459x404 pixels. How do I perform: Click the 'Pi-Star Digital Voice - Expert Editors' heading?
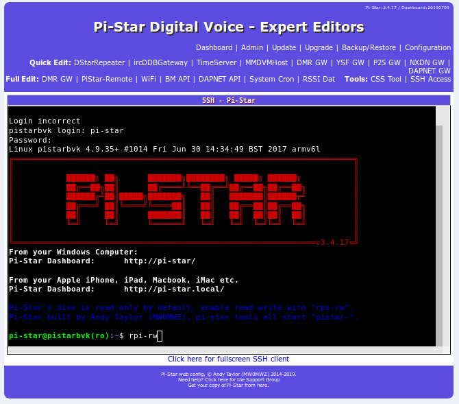point(229,27)
